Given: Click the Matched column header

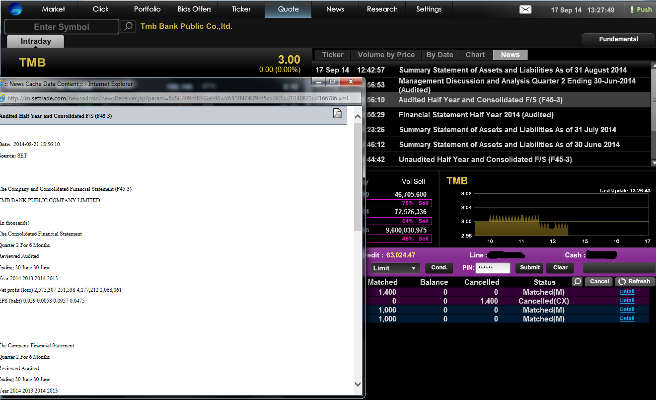Looking at the screenshot, I should tap(382, 282).
